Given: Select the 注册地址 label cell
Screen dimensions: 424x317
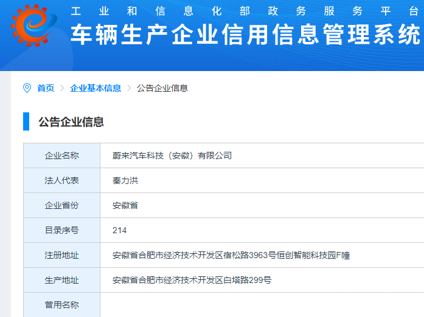Looking at the screenshot, I should (61, 255).
